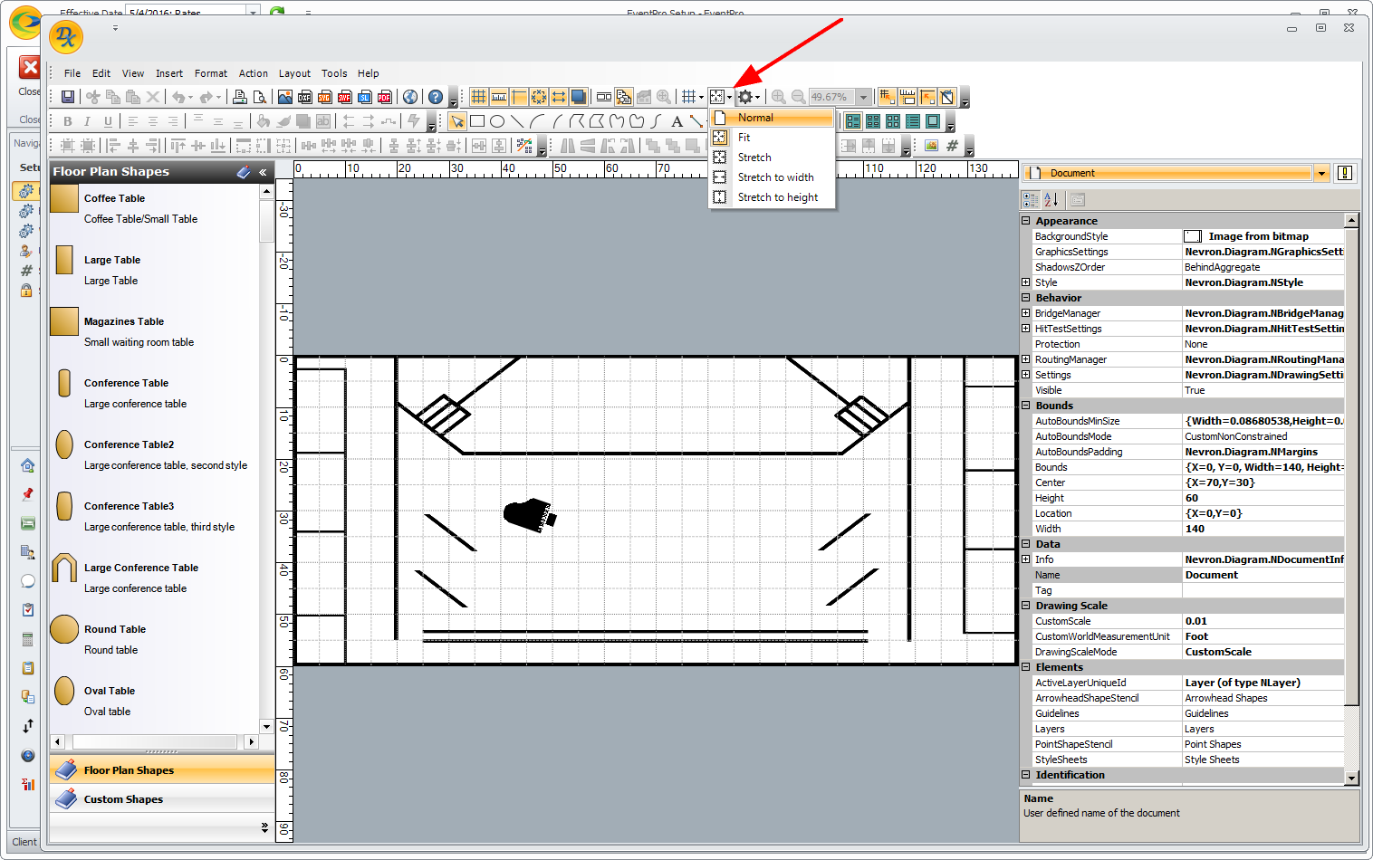Click the Print icon
Image resolution: width=1373 pixels, height=860 pixels.
pos(240,97)
